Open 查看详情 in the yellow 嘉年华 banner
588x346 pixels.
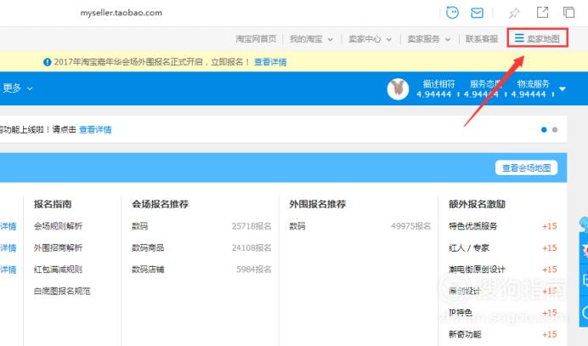270,62
